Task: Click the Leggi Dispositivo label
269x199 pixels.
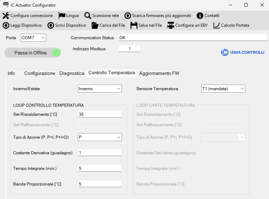Action: click(x=26, y=25)
